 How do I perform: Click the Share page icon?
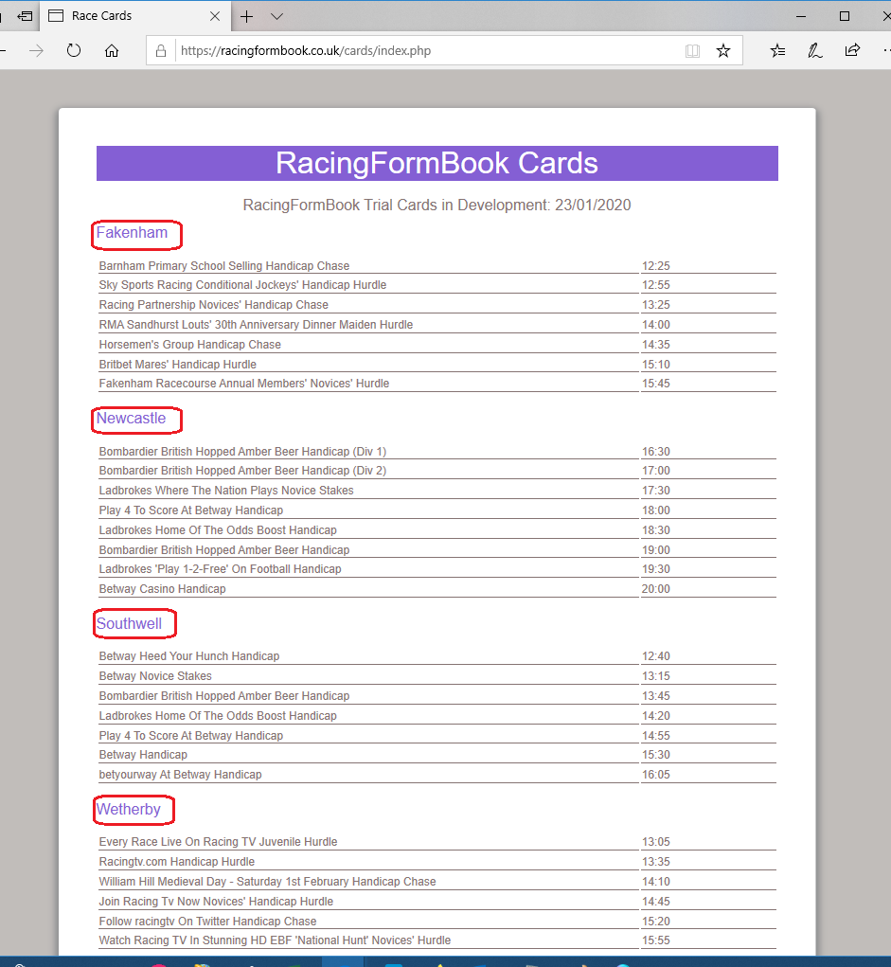point(853,50)
